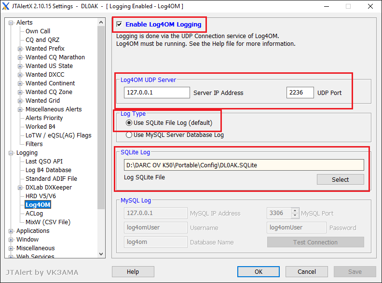The width and height of the screenshot is (382, 283).
Task: Toggle Enable Log4OM Logging checkbox
Action: point(119,25)
